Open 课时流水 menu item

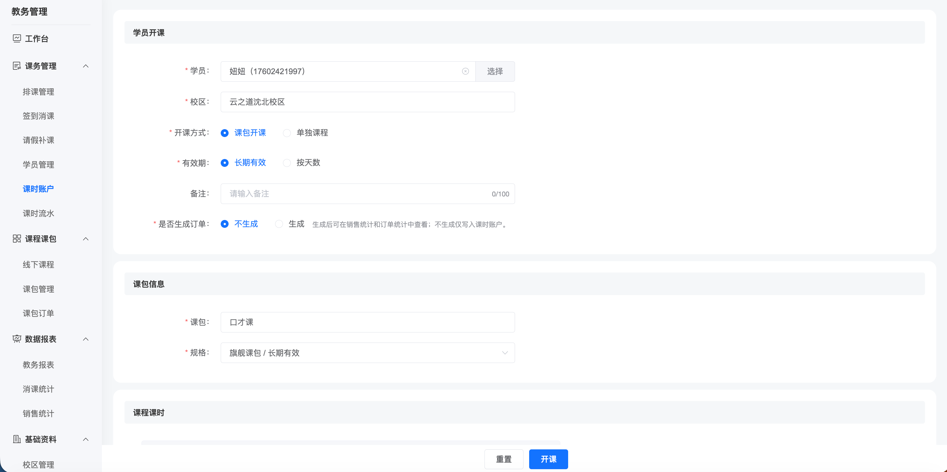click(x=38, y=213)
